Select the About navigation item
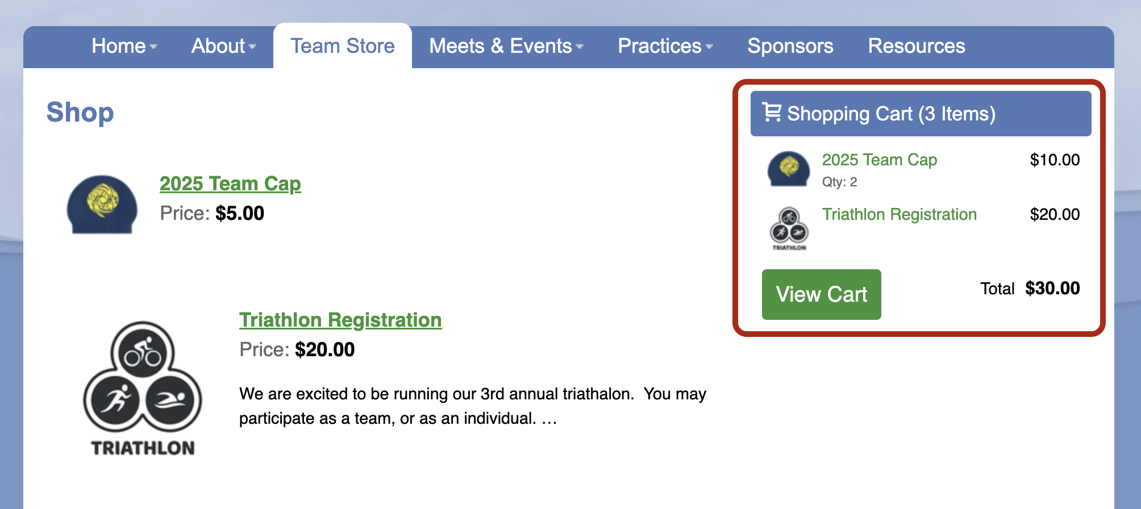Viewport: 1141px width, 509px height. [218, 46]
